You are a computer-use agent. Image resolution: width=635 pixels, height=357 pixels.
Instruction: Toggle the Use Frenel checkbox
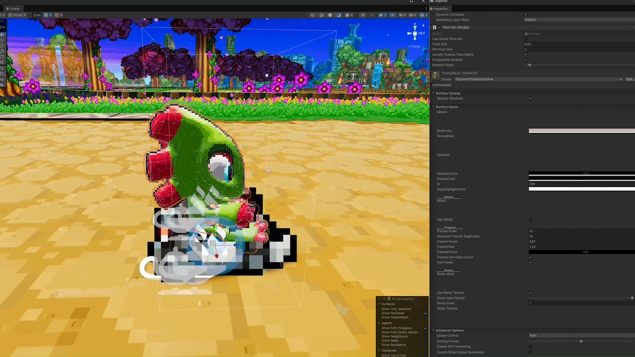pyautogui.click(x=530, y=262)
